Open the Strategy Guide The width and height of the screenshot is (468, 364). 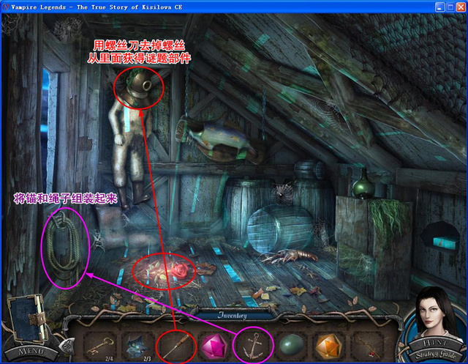(436, 354)
